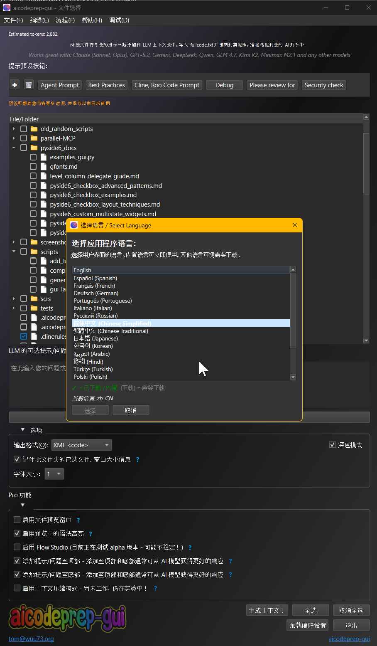Viewport: 377px width, 646px height.
Task: Uncheck the .clinerules checkbox
Action: tap(24, 336)
